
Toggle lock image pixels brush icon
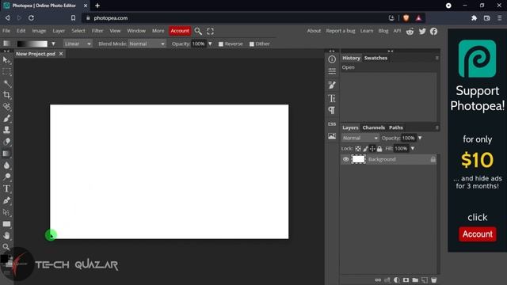coord(365,149)
